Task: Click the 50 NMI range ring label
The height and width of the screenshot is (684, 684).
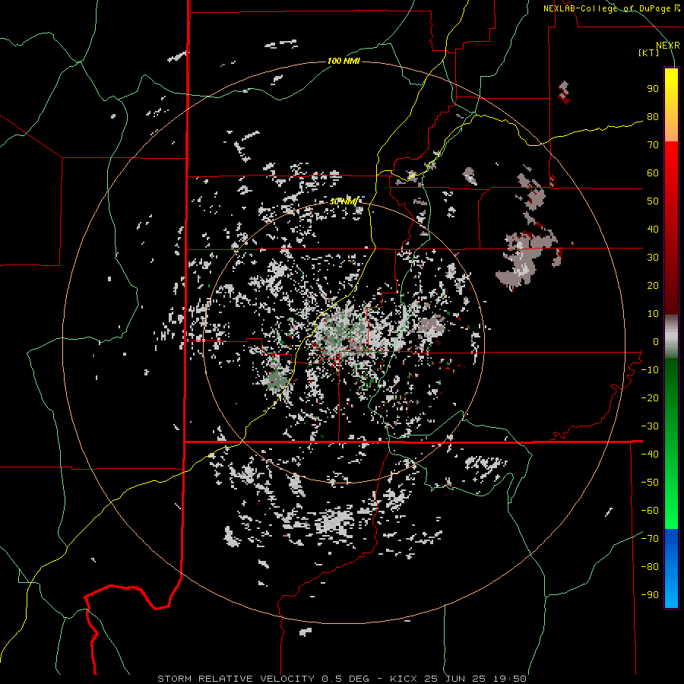Action: pos(344,201)
